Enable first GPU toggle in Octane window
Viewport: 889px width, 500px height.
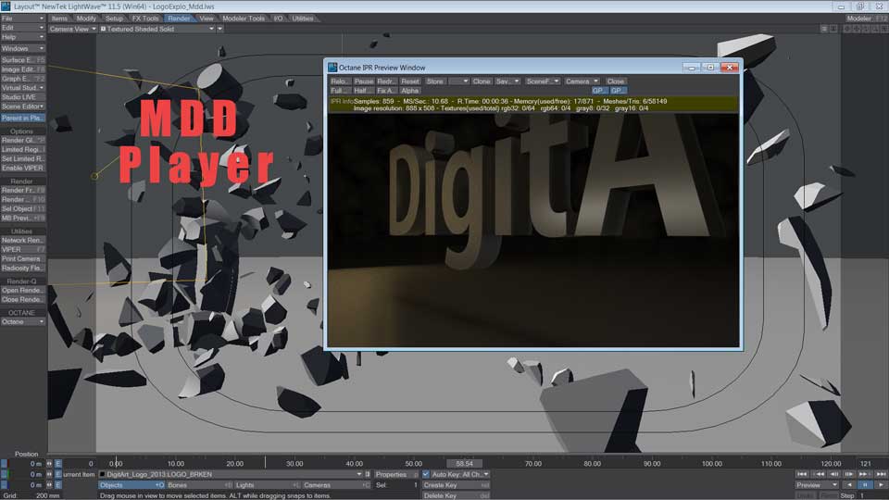(599, 91)
